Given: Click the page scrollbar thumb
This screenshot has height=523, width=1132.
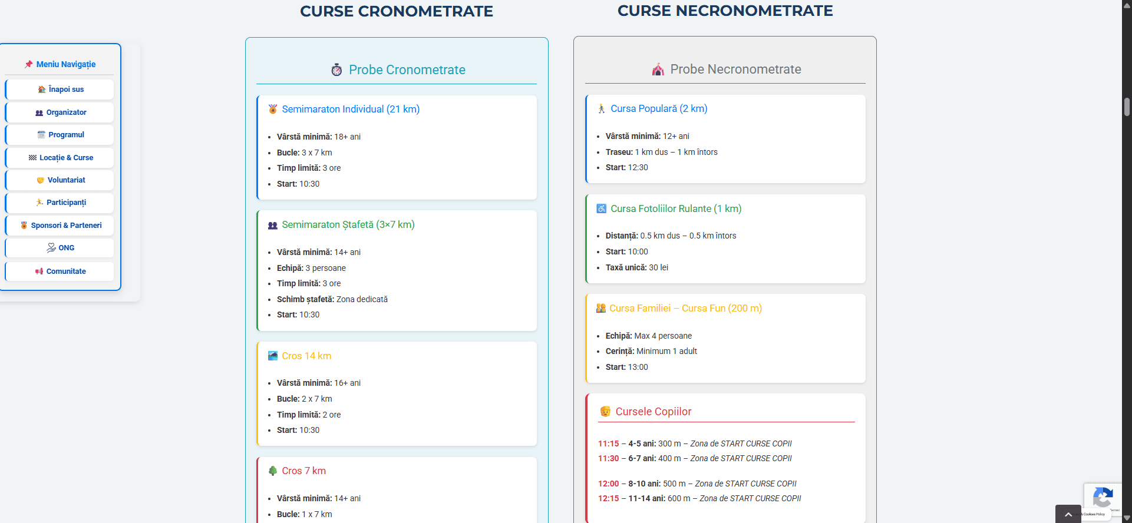Looking at the screenshot, I should click(1127, 107).
